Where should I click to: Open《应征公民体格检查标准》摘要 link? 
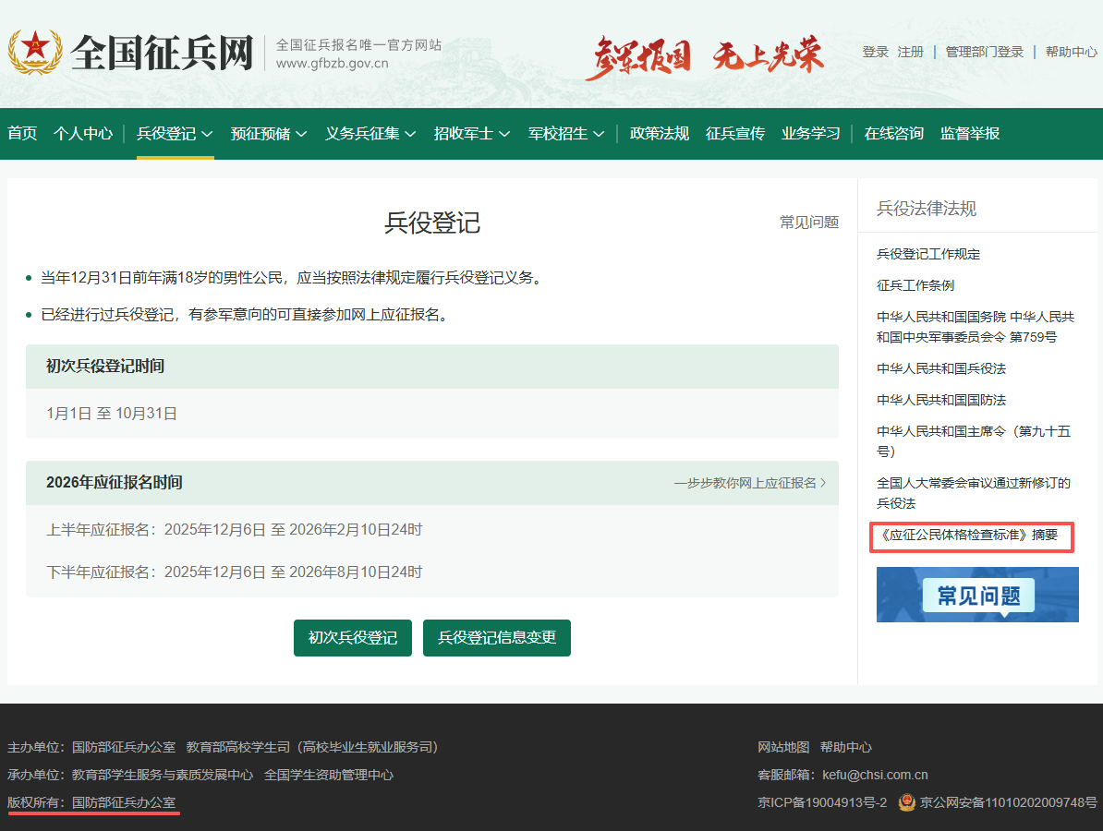(969, 535)
